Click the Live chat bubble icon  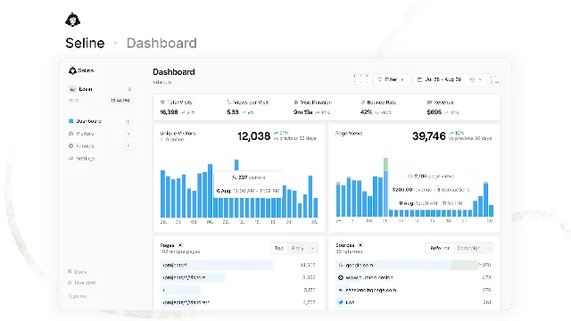click(70, 283)
